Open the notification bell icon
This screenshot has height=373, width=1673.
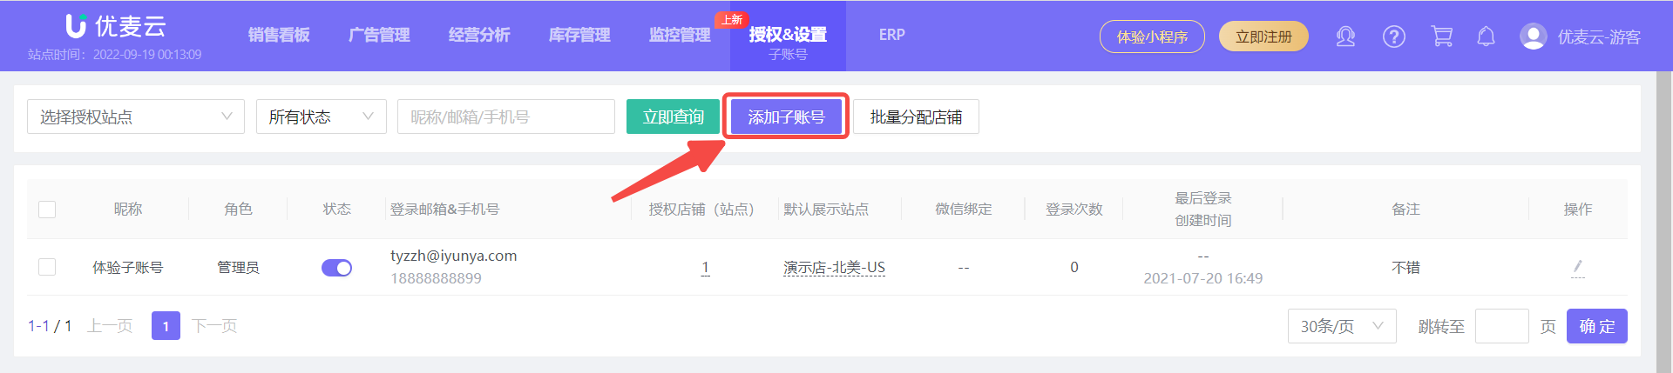click(1487, 37)
